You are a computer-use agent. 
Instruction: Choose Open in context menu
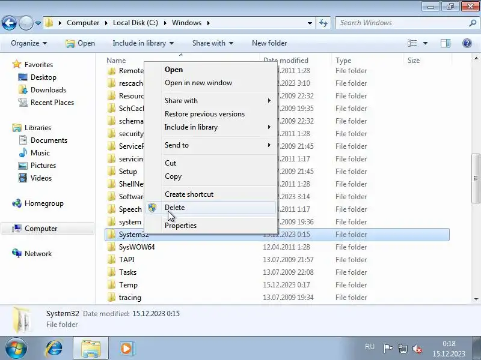coord(211,70)
